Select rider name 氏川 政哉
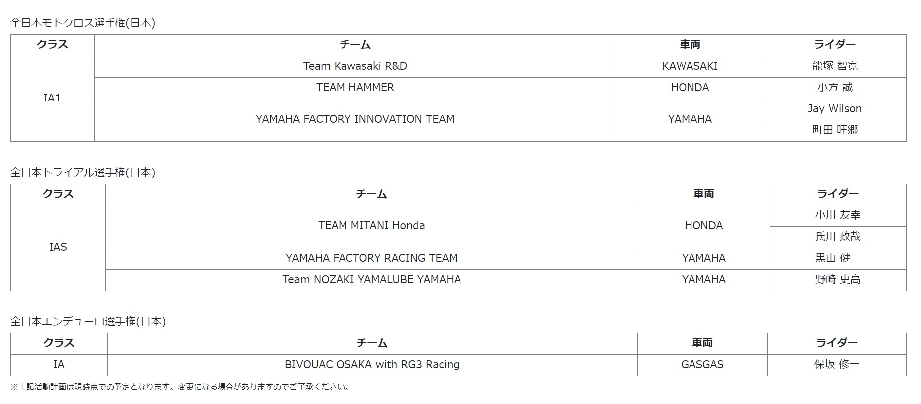 tap(838, 237)
